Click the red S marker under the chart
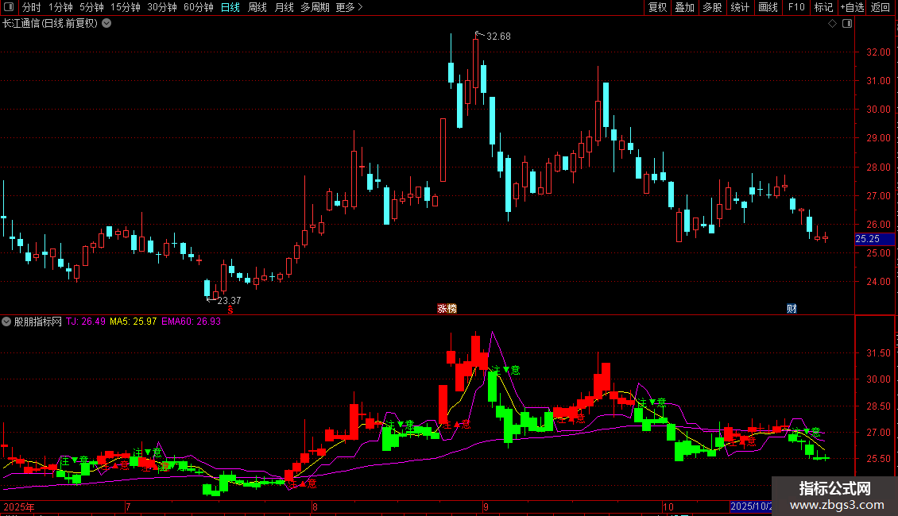The height and width of the screenshot is (516, 898). click(x=230, y=310)
